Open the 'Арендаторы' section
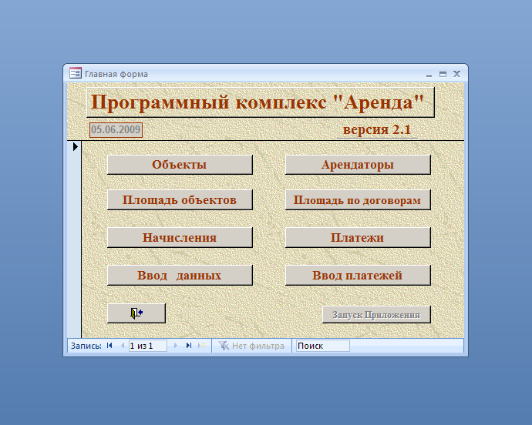This screenshot has height=425, width=532. [x=358, y=165]
